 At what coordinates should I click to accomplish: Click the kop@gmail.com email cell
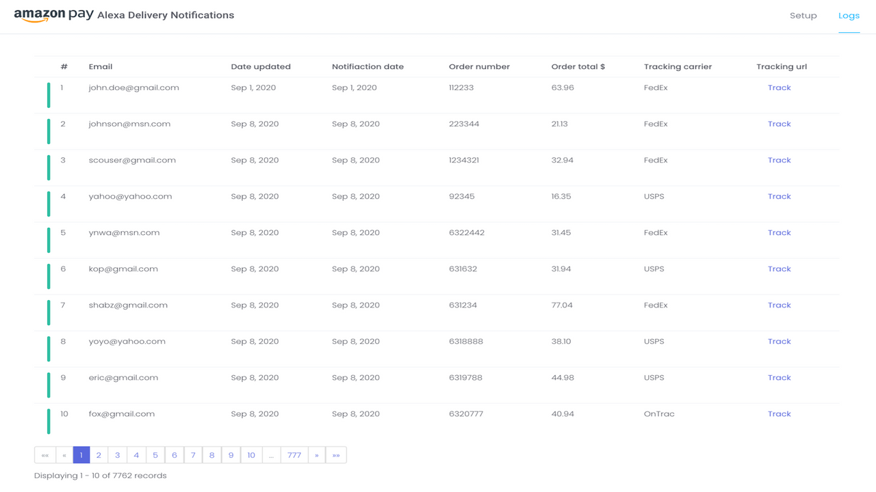[123, 269]
